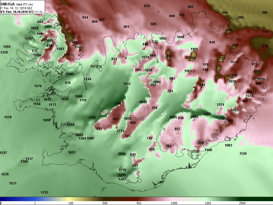The height and width of the screenshot is (205, 273).
Task: Click the 501 label on color scale
Action: pos(139,203)
